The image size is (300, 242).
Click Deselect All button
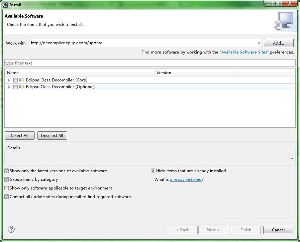click(x=52, y=136)
